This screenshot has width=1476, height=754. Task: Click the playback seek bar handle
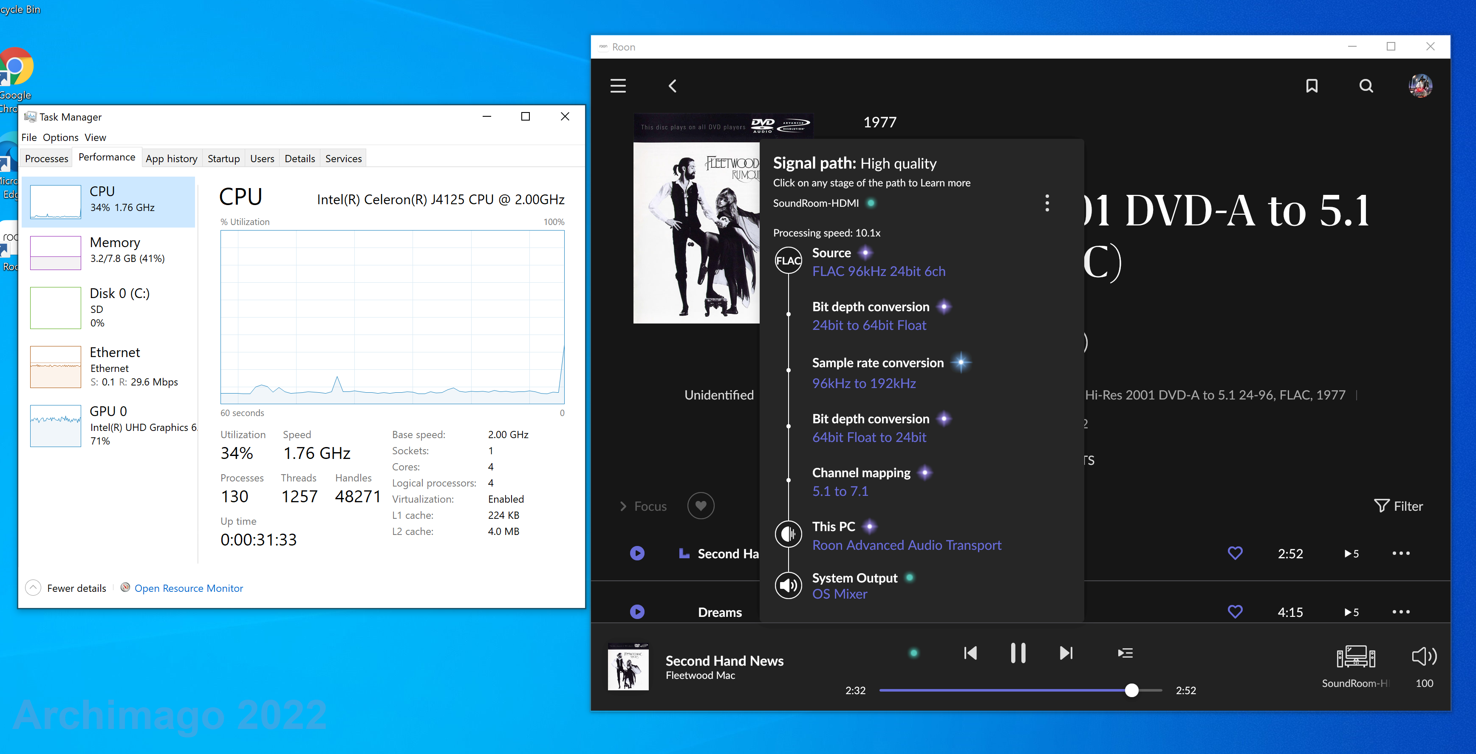[x=1131, y=690]
